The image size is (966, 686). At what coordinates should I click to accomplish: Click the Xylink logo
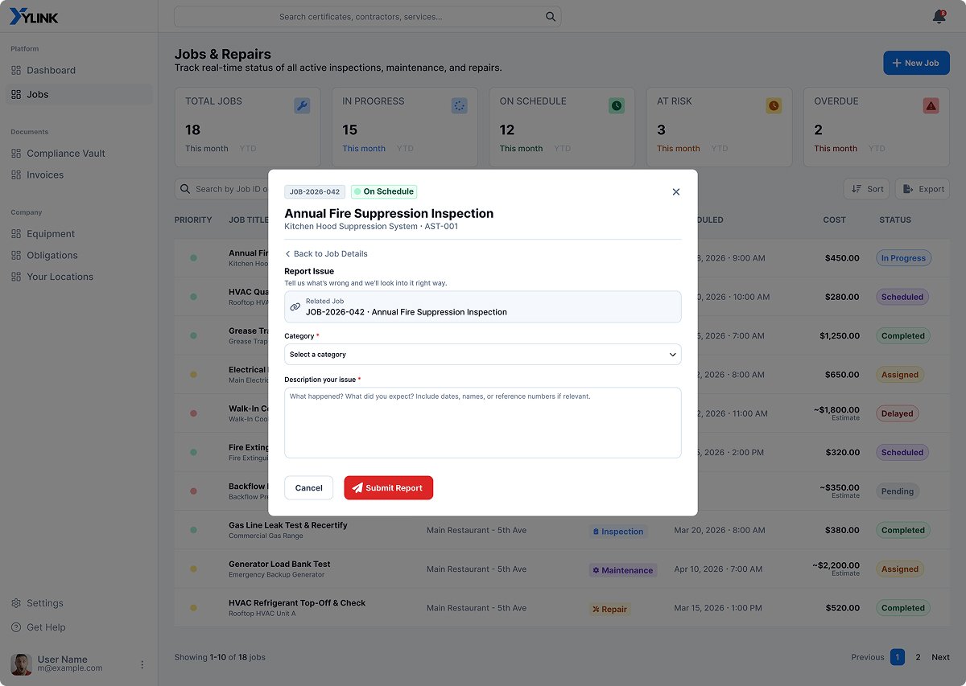33,16
